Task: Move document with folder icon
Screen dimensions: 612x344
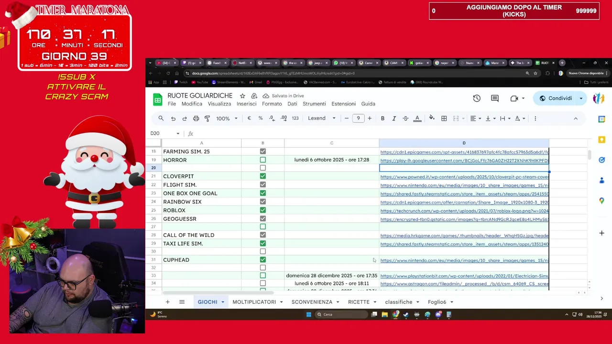Action: [x=254, y=96]
